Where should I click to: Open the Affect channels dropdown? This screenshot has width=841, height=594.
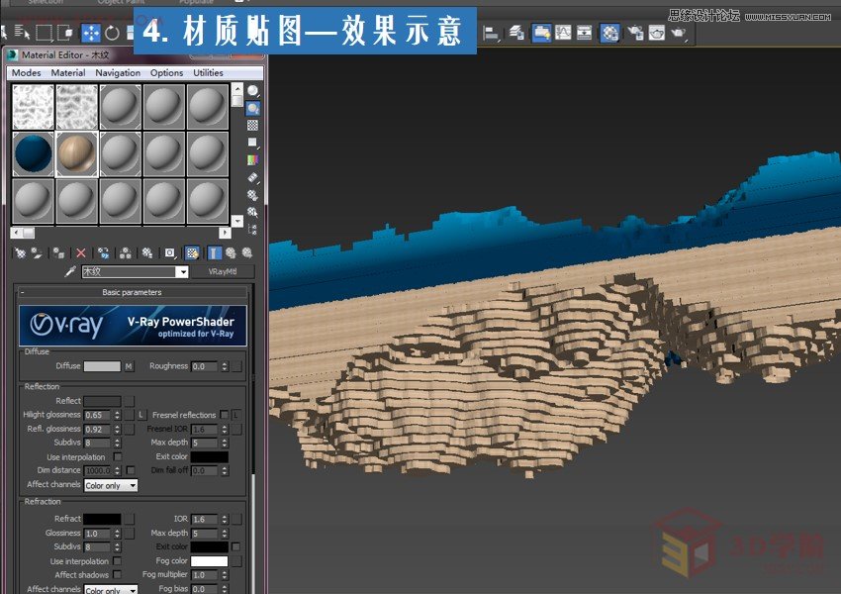pyautogui.click(x=111, y=485)
